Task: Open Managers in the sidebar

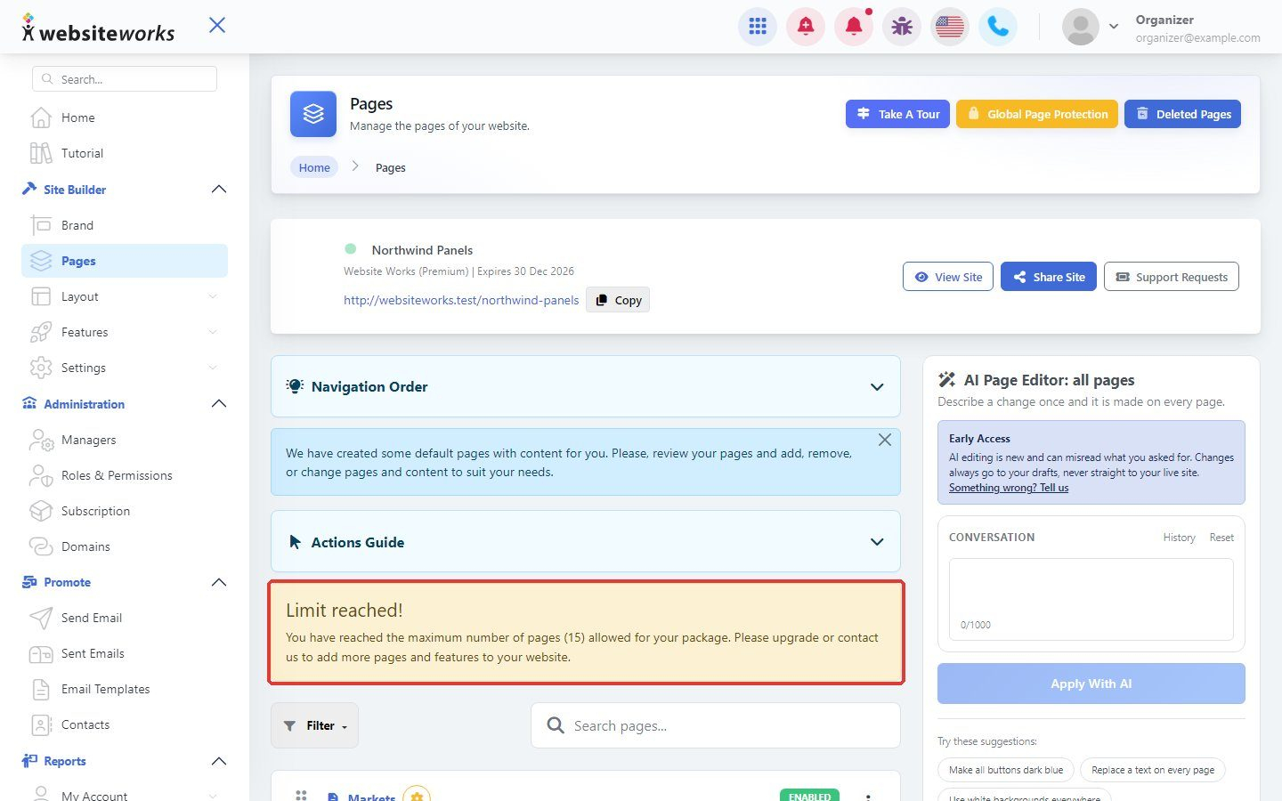Action: pos(125,440)
